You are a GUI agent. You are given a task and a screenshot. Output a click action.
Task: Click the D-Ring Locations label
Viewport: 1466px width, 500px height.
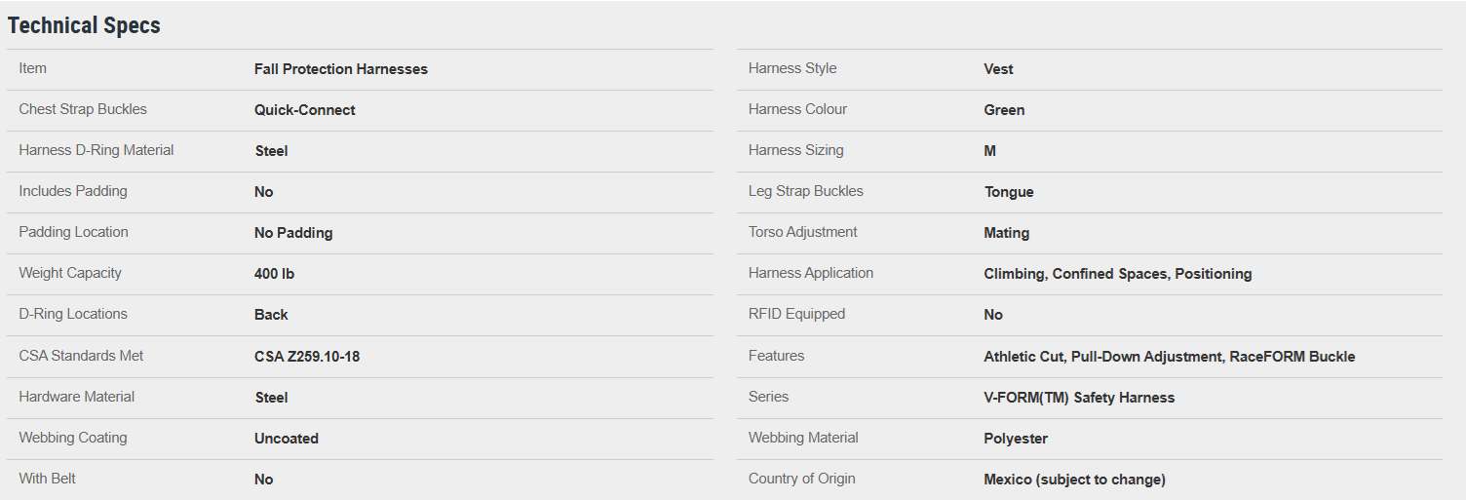[x=73, y=314]
